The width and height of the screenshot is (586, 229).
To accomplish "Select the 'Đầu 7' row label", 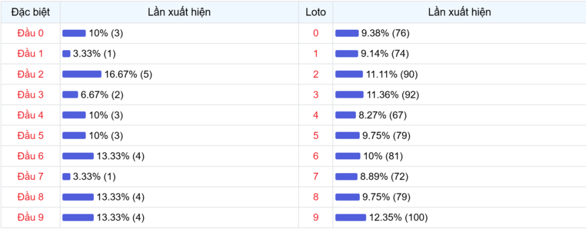I will [30, 176].
